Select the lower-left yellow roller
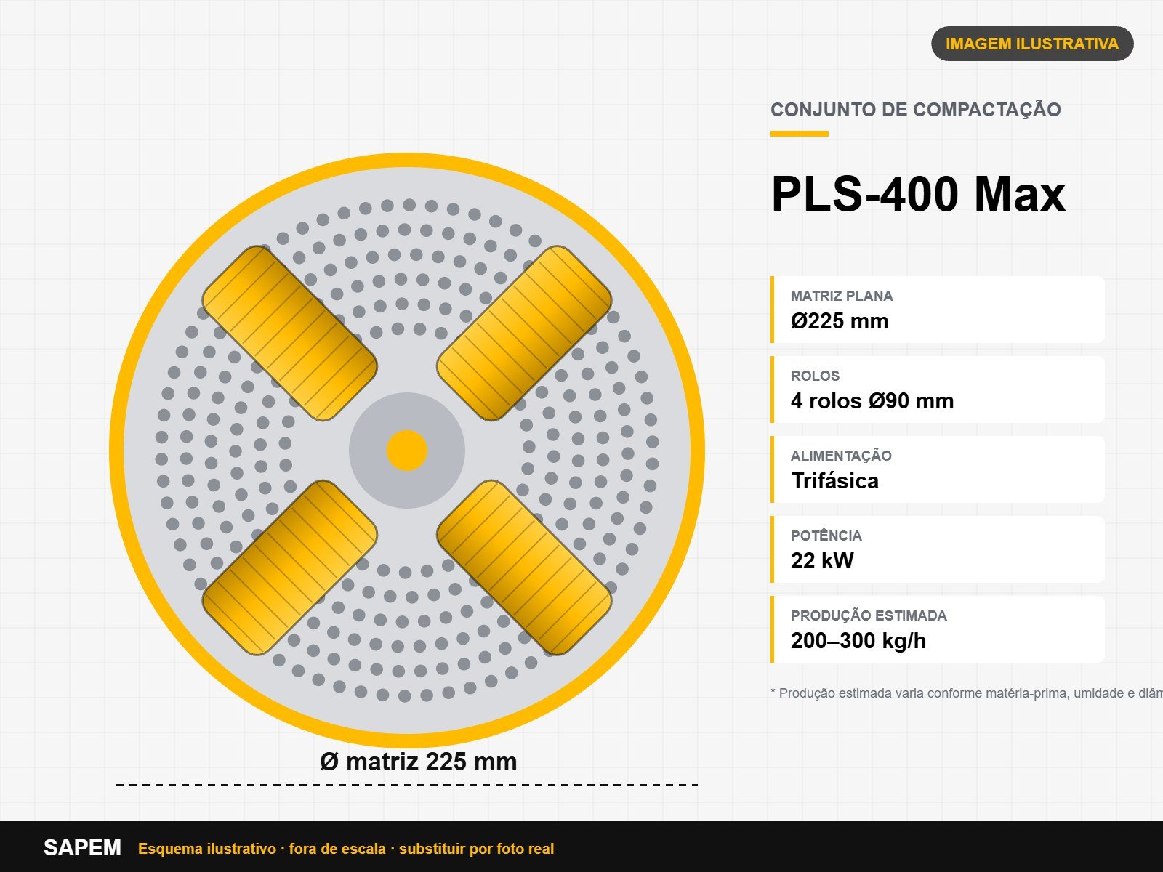This screenshot has height=872, width=1163. [x=289, y=568]
